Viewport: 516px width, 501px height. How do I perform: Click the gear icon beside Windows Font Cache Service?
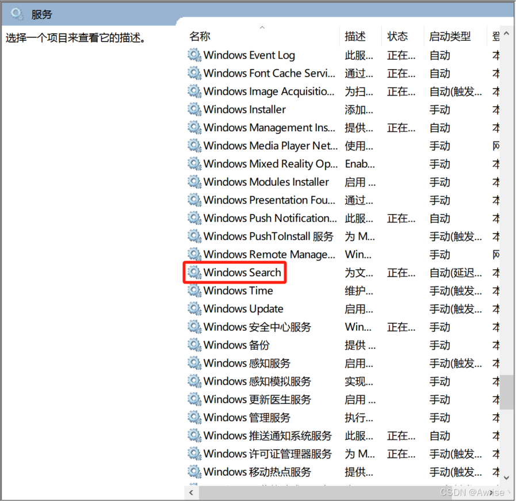coord(194,73)
